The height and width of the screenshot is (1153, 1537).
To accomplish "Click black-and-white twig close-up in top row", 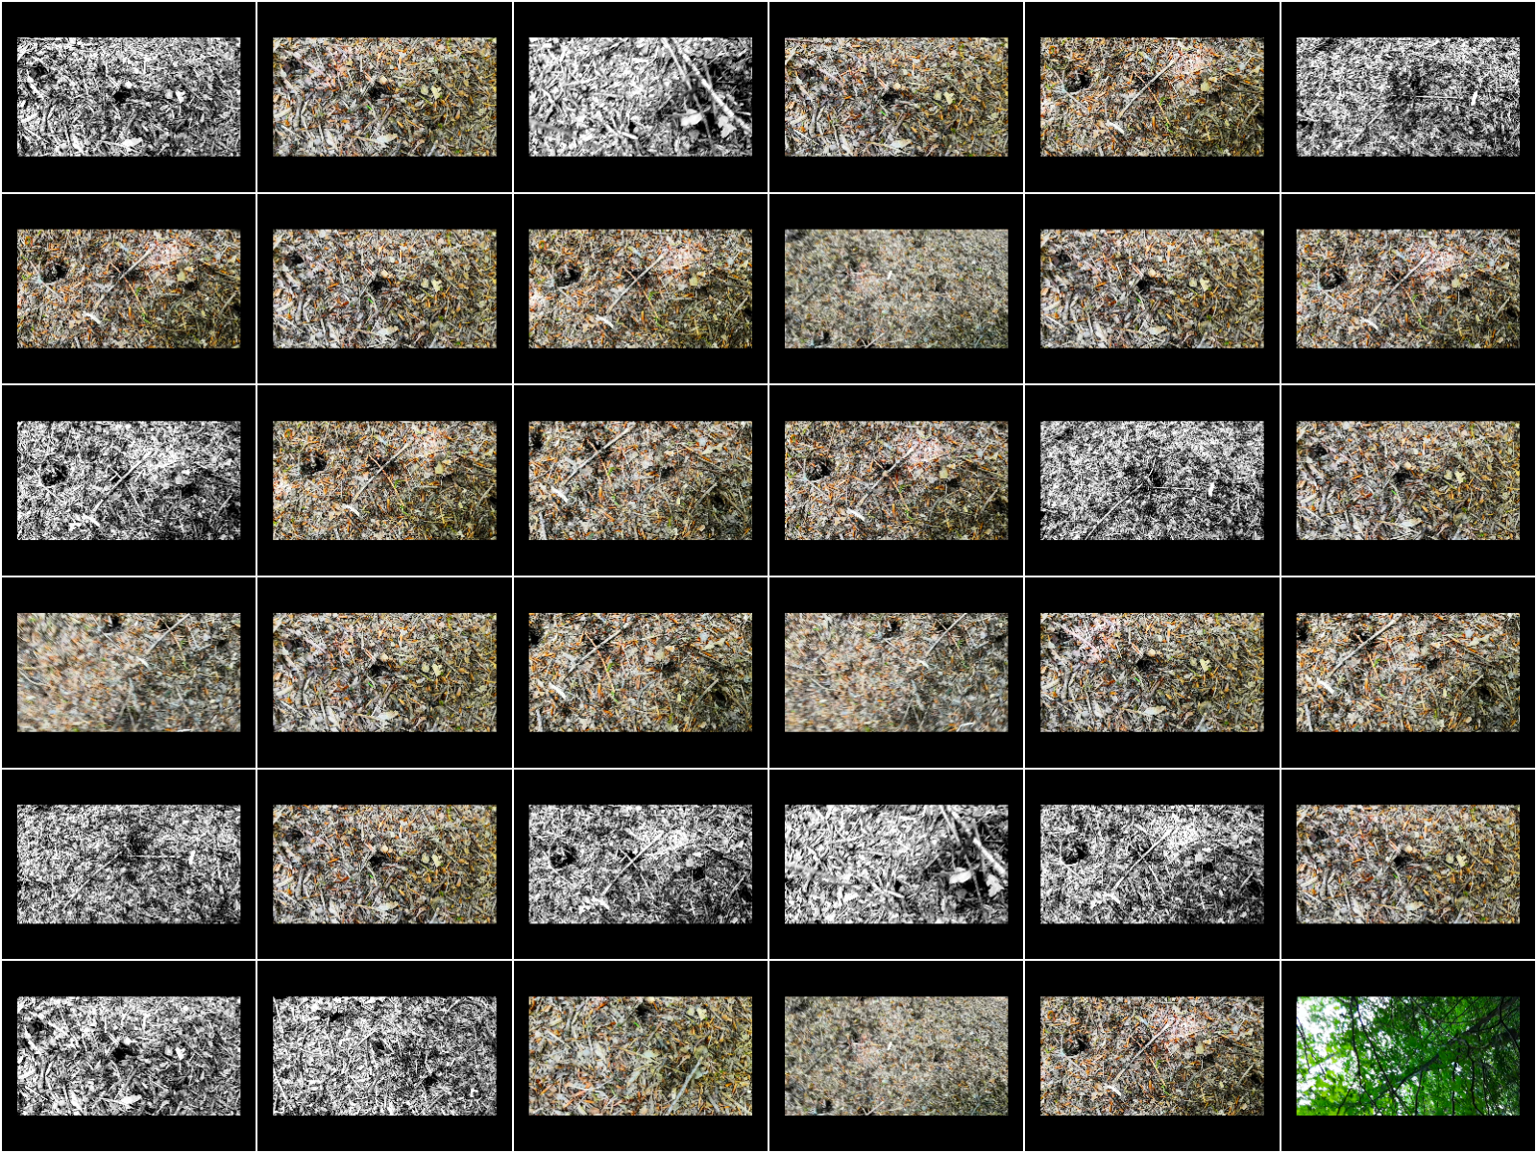I will (640, 97).
